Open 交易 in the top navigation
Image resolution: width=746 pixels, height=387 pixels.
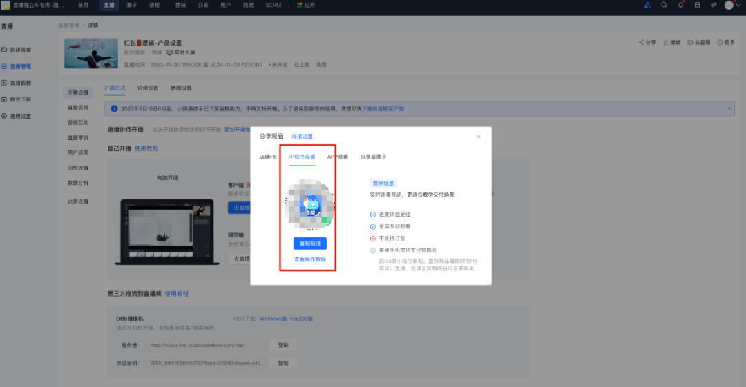pos(203,6)
